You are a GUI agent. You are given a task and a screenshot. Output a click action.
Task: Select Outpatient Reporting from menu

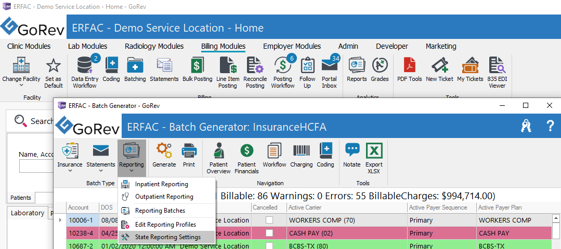(167, 197)
